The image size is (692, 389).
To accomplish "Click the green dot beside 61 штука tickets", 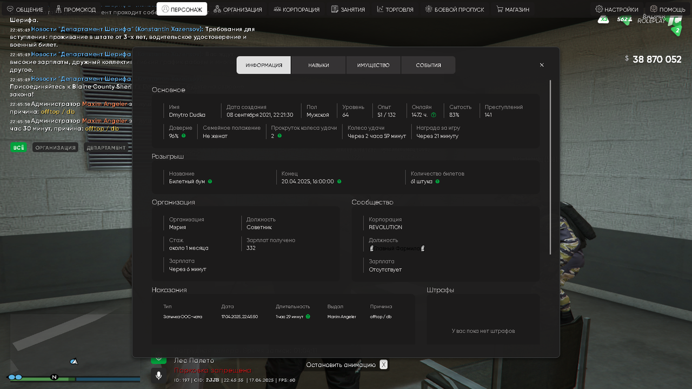I will [437, 182].
